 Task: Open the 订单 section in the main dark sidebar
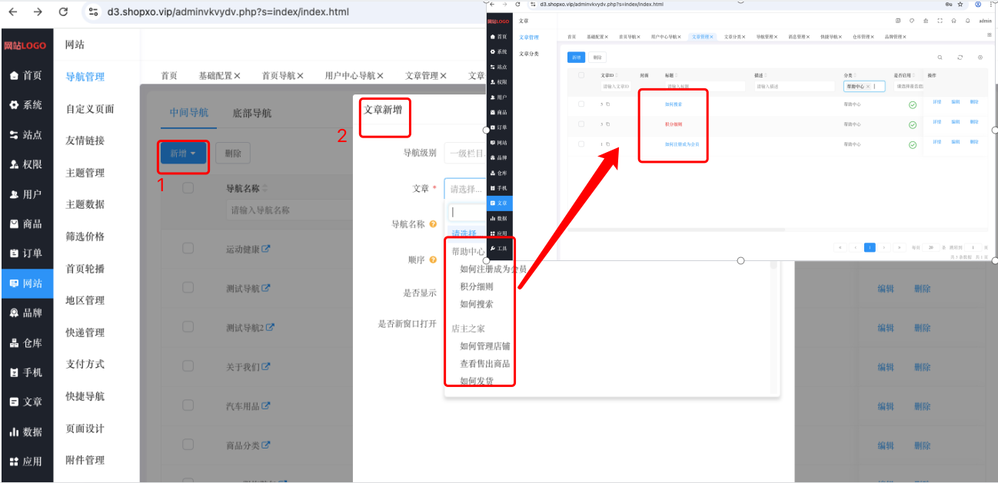(27, 253)
